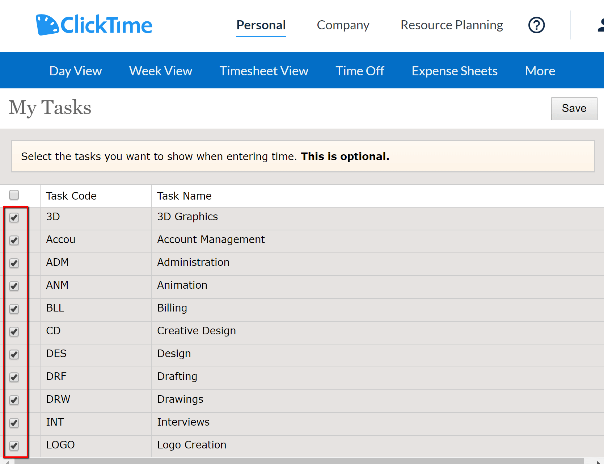Image resolution: width=604 pixels, height=464 pixels.
Task: Open the More dropdown menu
Action: pyautogui.click(x=540, y=71)
